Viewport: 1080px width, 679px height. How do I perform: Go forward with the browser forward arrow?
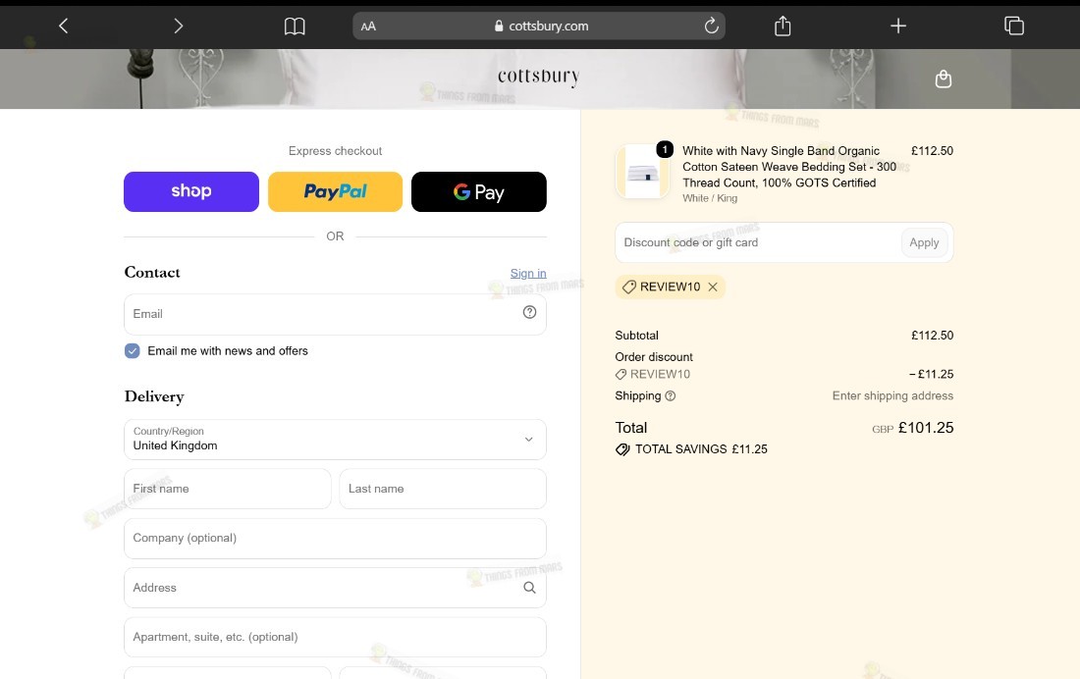(179, 26)
